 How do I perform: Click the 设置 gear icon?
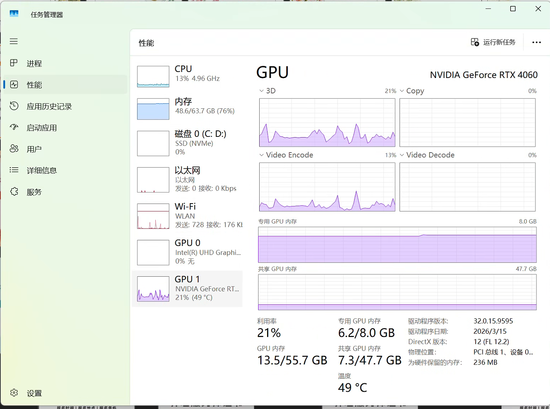pyautogui.click(x=14, y=393)
